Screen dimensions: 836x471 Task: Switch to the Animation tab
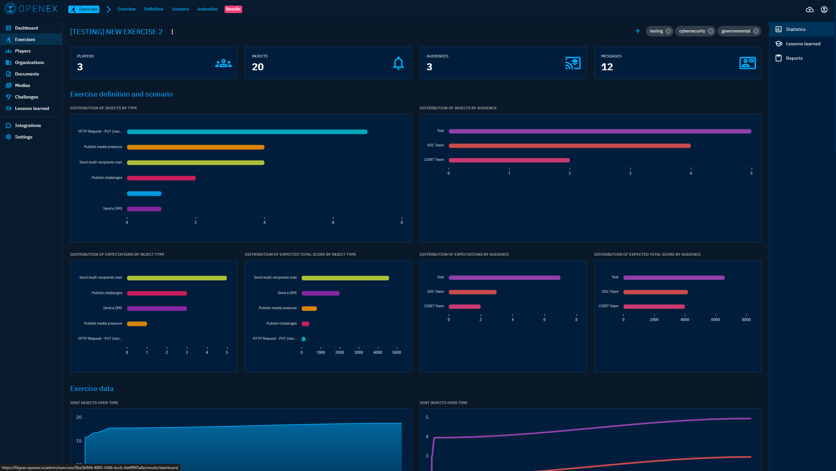(x=207, y=9)
